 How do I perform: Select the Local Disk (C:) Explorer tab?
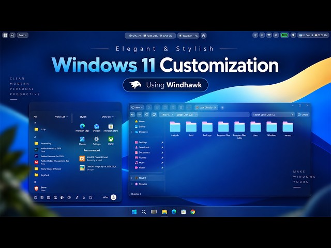click(206, 107)
